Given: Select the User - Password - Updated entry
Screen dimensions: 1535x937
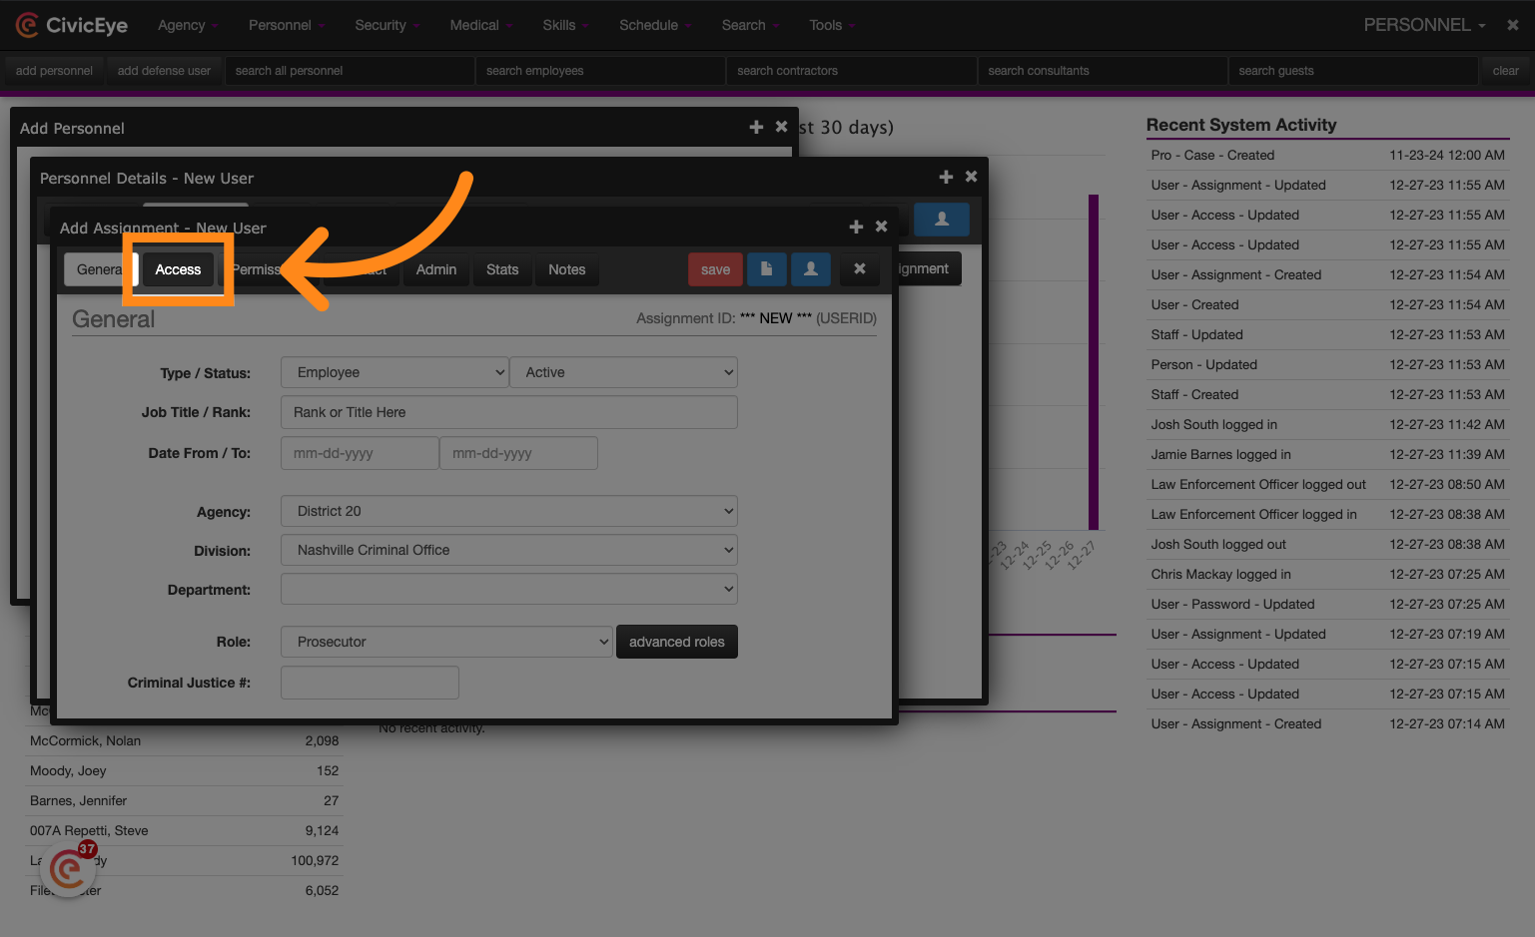Looking at the screenshot, I should tap(1327, 604).
